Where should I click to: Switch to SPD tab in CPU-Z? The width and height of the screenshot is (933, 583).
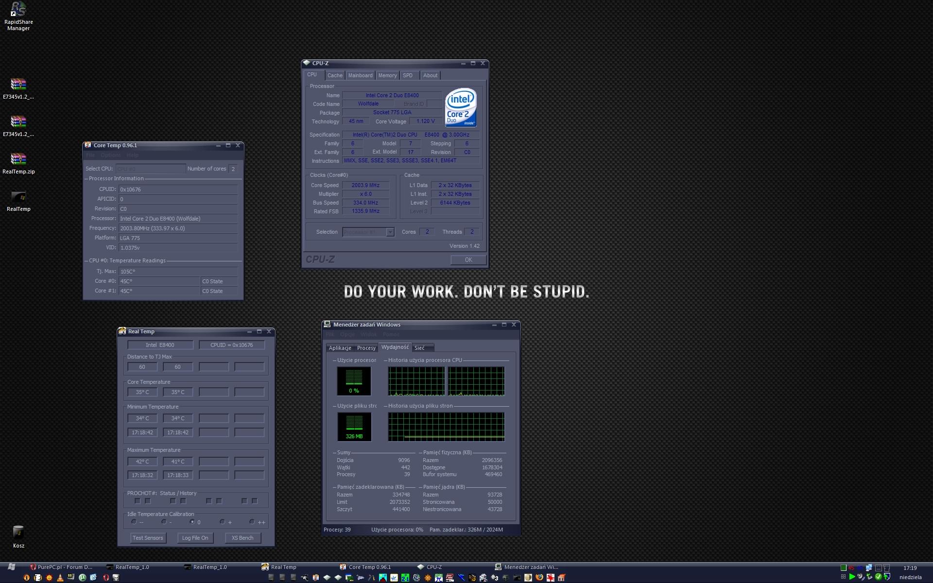[408, 75]
